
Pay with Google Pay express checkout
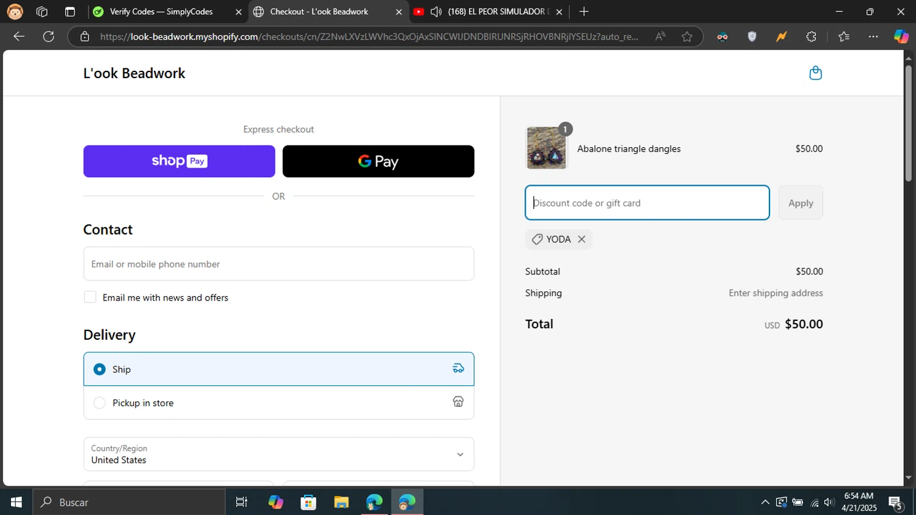(378, 161)
